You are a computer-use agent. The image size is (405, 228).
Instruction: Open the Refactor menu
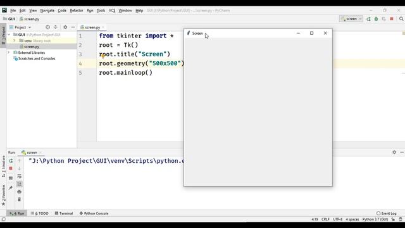pos(77,11)
